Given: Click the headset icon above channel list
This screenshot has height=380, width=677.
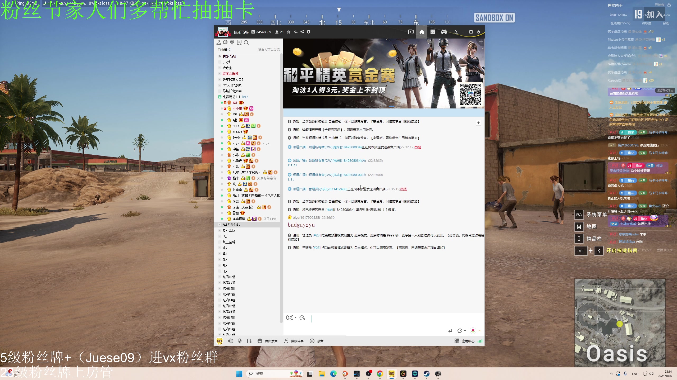Looking at the screenshot, I should click(x=225, y=42).
